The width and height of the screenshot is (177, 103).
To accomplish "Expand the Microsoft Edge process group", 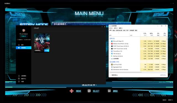I will click(110, 41).
